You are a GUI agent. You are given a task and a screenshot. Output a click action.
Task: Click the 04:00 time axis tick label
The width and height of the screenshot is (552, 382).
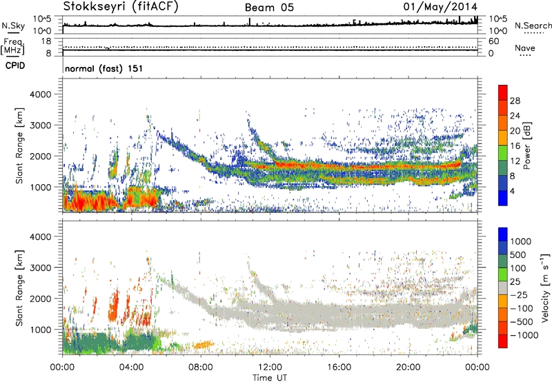(x=132, y=368)
